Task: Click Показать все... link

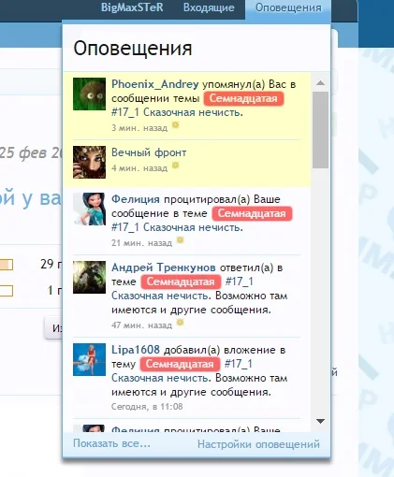Action: tap(111, 443)
